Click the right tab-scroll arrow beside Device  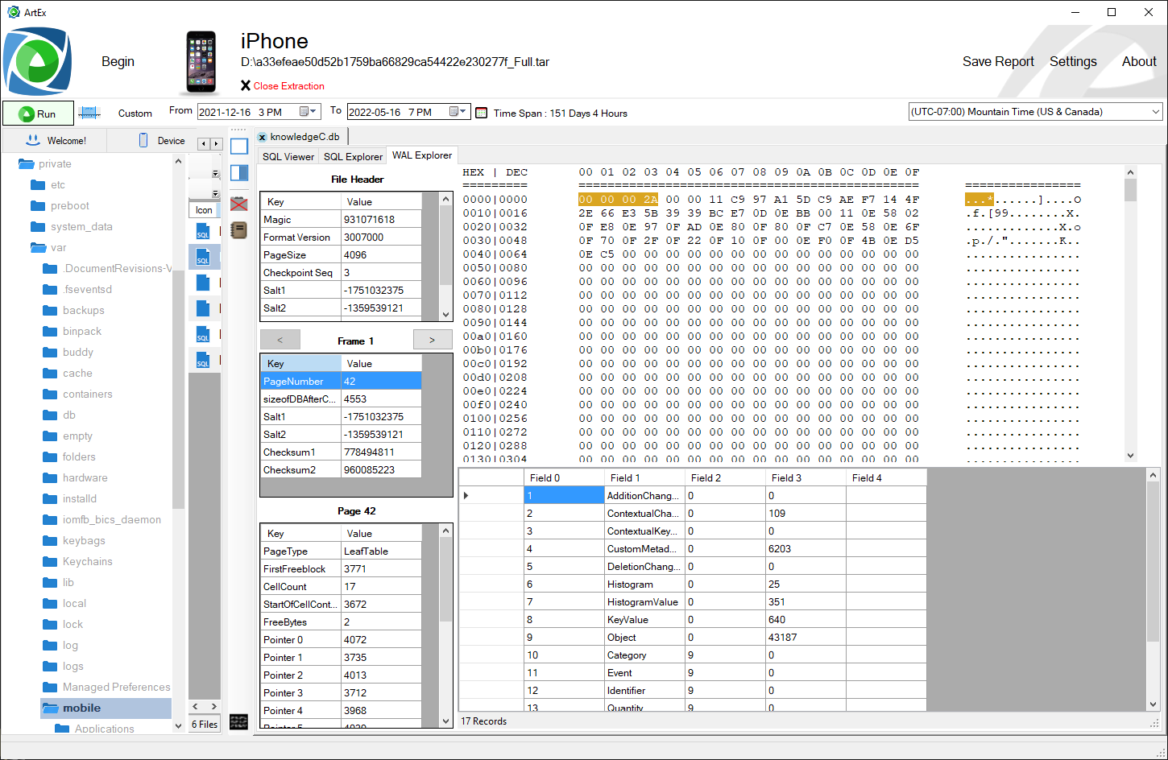pyautogui.click(x=215, y=144)
